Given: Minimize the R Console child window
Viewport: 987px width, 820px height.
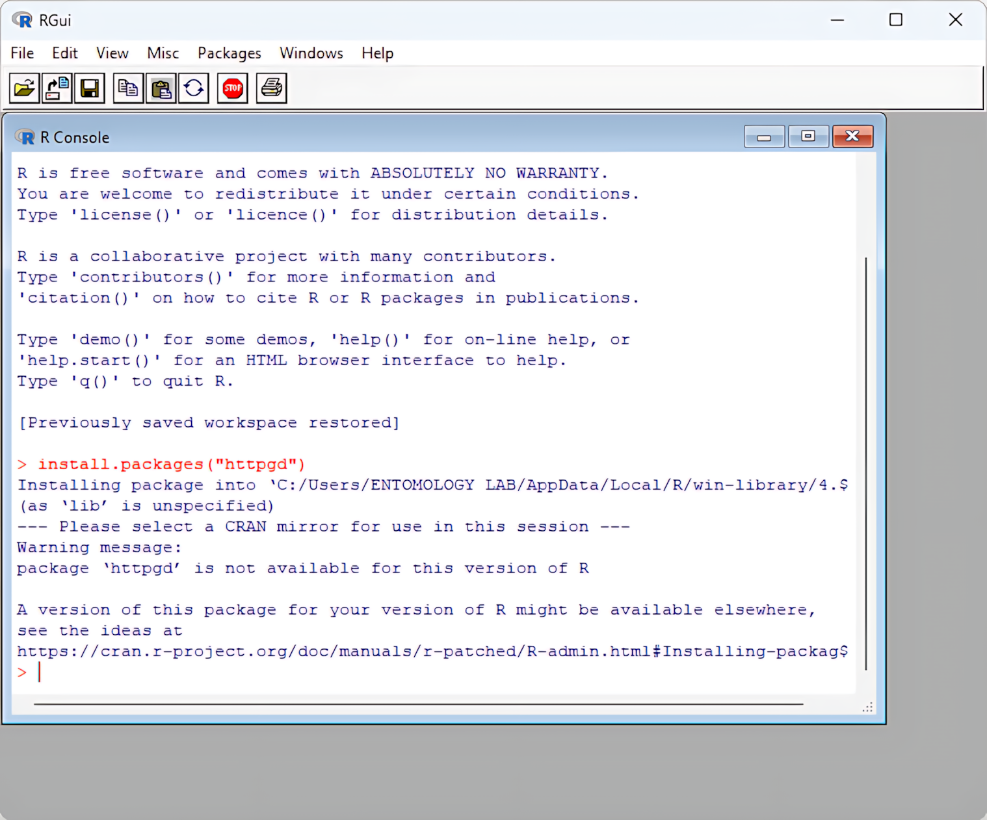Looking at the screenshot, I should pos(764,136).
